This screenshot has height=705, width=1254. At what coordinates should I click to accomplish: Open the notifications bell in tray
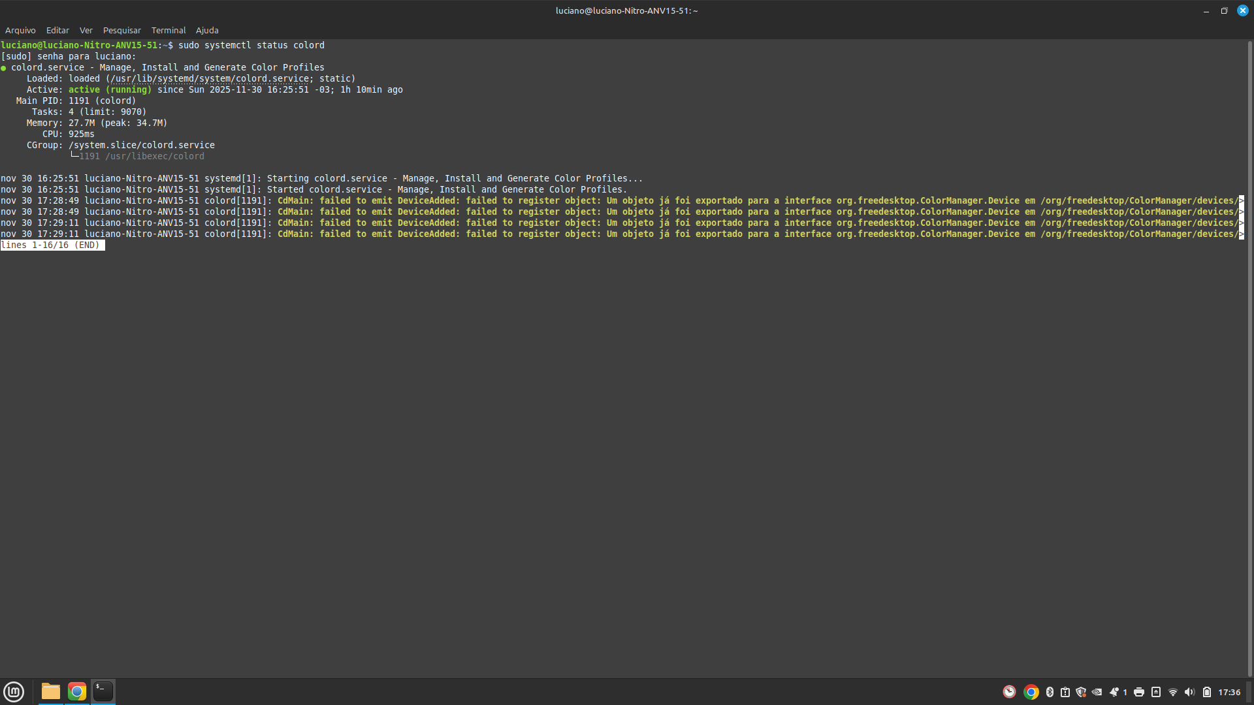pyautogui.click(x=1114, y=692)
